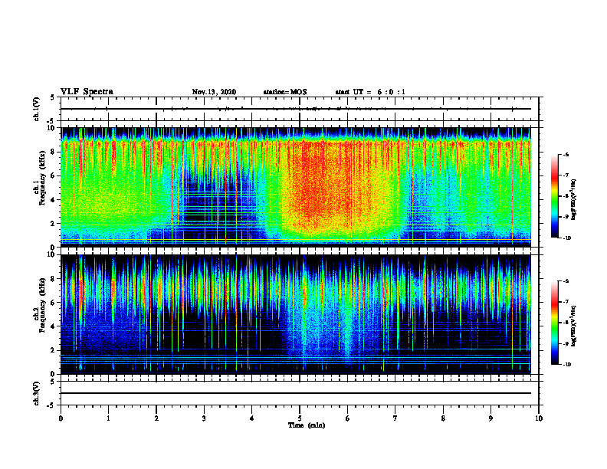Click time axis tick label "9"
607x469 pixels.
point(491,418)
